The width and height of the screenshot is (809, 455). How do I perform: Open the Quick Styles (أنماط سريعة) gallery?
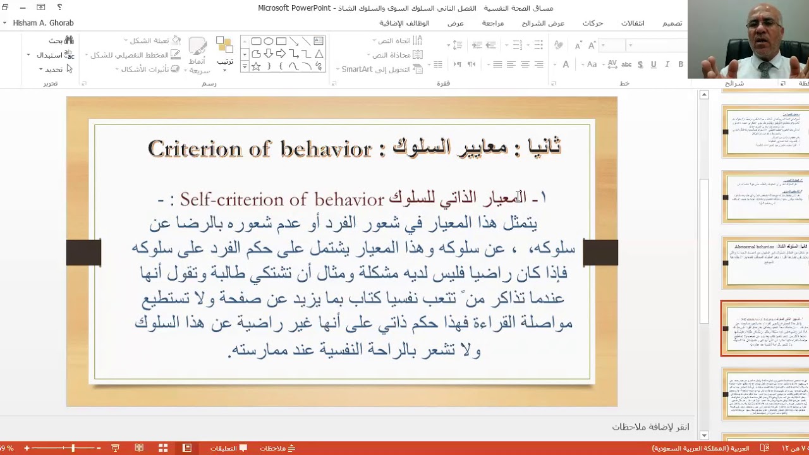[x=198, y=55]
